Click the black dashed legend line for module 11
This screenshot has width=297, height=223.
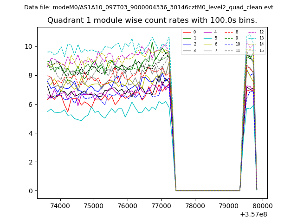(x=229, y=50)
